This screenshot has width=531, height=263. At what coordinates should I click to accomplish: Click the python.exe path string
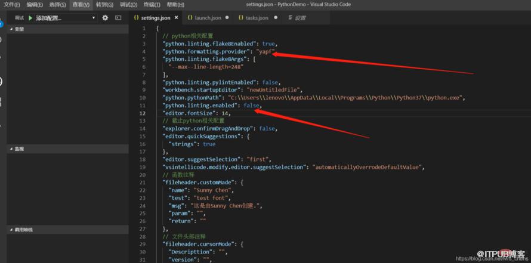click(345, 98)
